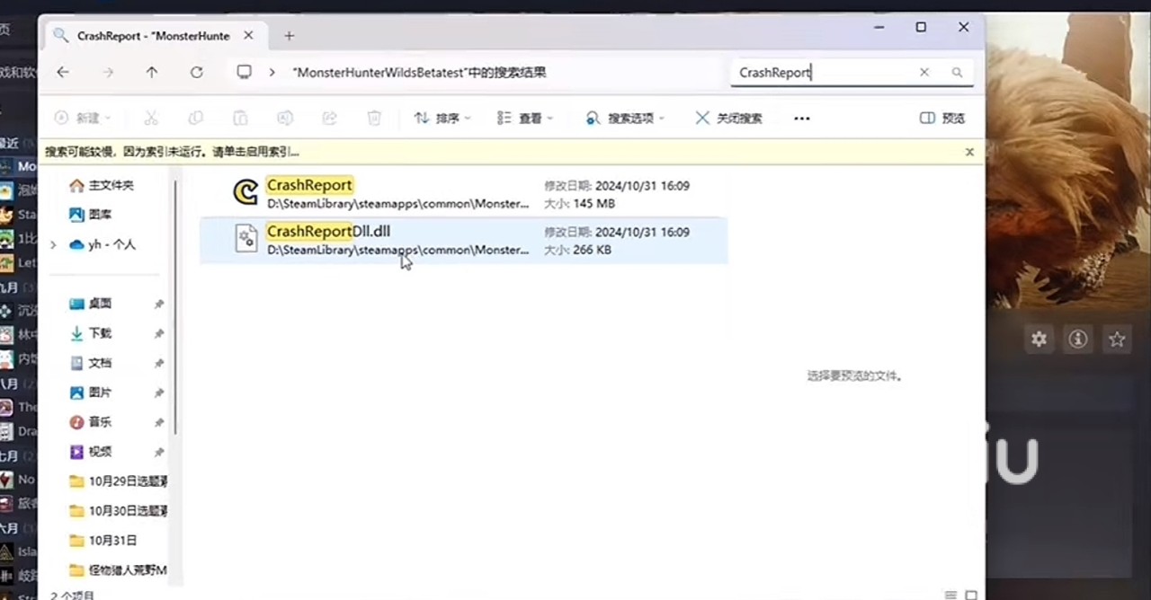Toggle the 预览 preview pane

[x=942, y=119]
